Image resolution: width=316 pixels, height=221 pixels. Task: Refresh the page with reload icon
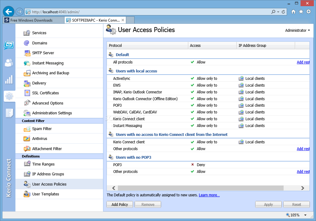tap(283, 12)
